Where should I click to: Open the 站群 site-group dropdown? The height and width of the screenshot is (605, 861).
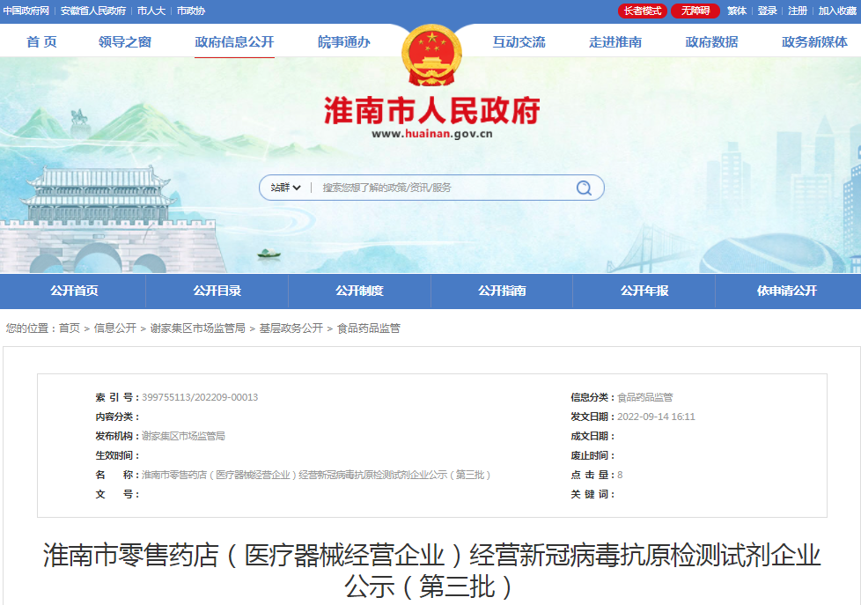pos(284,188)
